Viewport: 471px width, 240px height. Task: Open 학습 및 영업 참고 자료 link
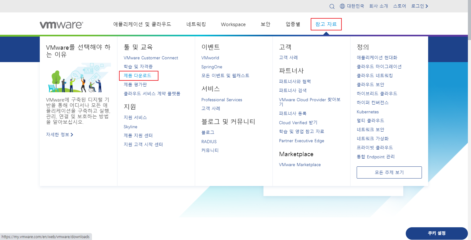301,132
